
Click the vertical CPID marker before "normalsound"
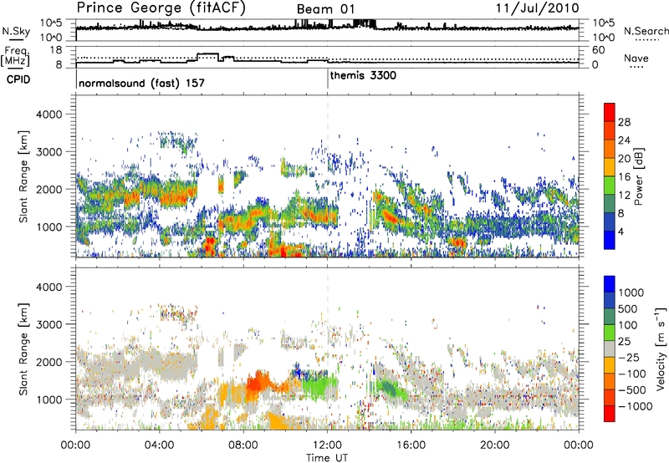[76, 79]
